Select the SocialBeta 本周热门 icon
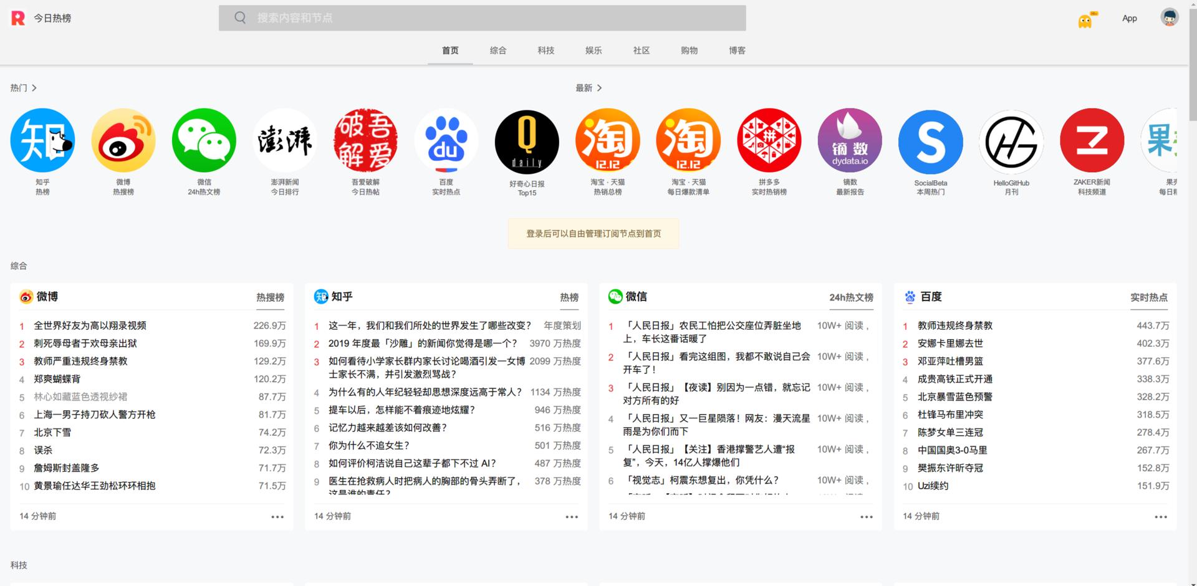Screen dimensions: 1197x586 (930, 140)
